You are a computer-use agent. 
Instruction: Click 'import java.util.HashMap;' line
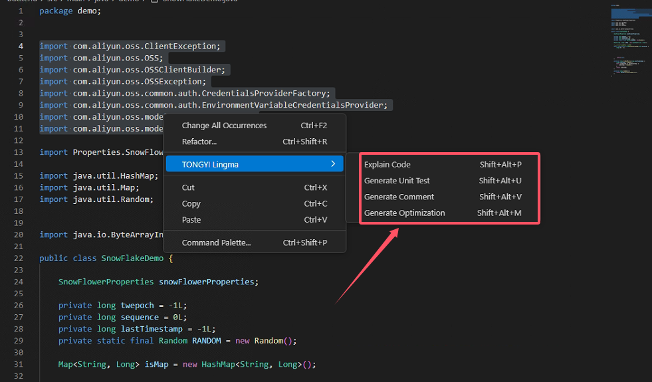99,176
